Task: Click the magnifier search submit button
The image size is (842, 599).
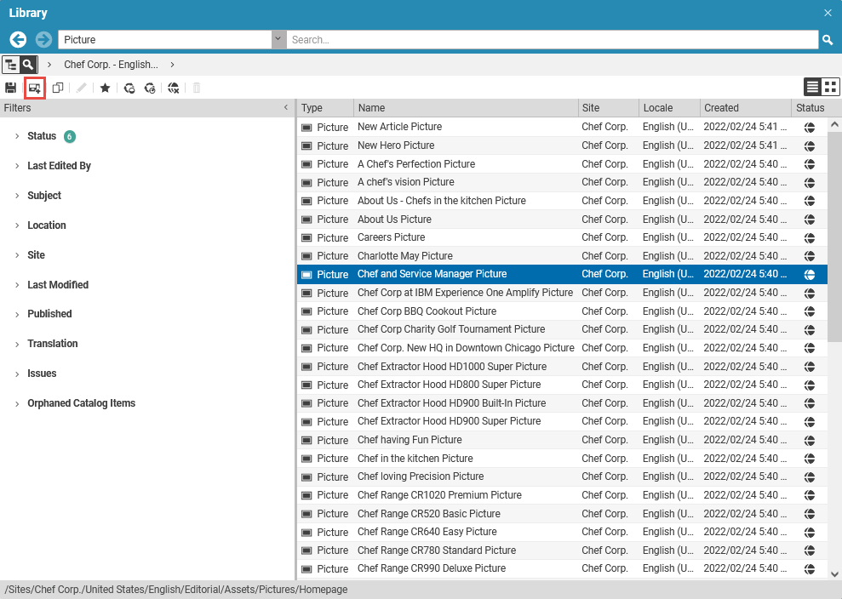Action: click(x=827, y=40)
